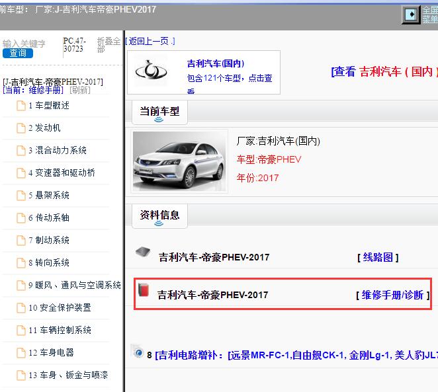Select 11 车辆控制系统 chapter
Screen dimensions: 438x392
click(60, 330)
